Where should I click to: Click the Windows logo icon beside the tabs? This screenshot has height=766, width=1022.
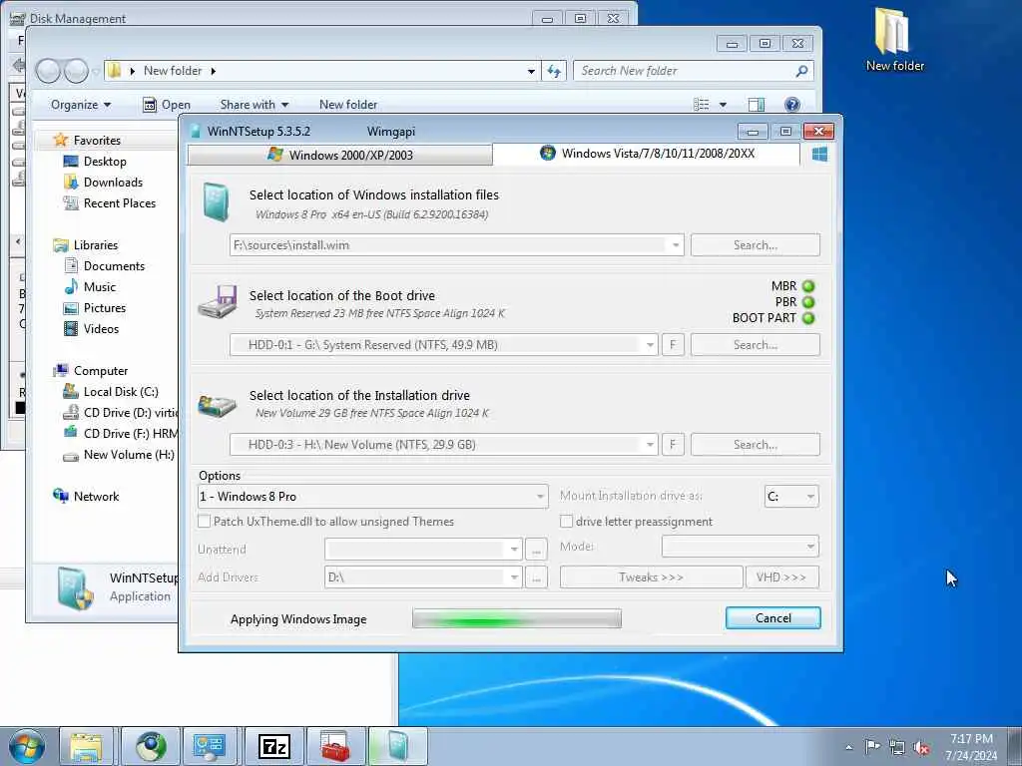click(819, 155)
